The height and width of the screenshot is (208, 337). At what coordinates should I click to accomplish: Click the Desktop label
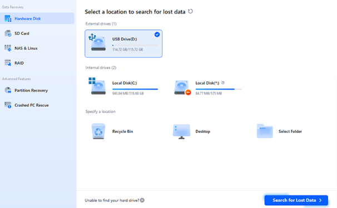point(202,131)
